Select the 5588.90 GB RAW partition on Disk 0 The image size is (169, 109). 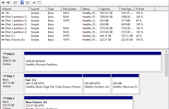(x=93, y=63)
